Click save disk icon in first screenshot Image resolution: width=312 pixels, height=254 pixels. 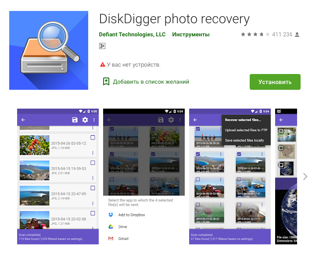(75, 120)
